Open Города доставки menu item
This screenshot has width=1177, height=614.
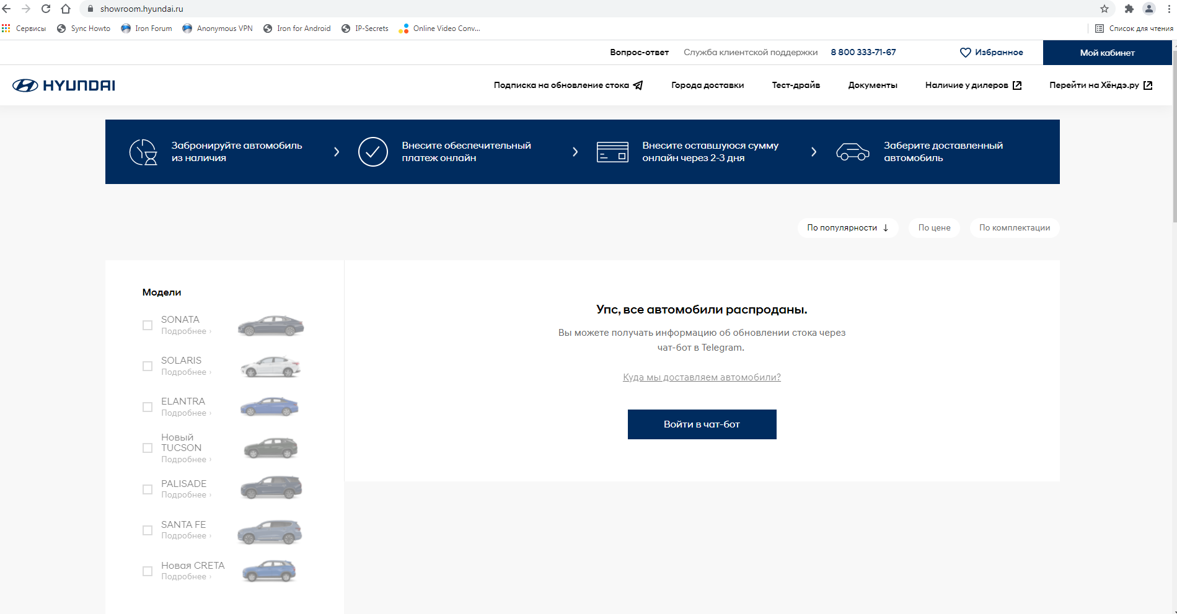[x=707, y=86]
